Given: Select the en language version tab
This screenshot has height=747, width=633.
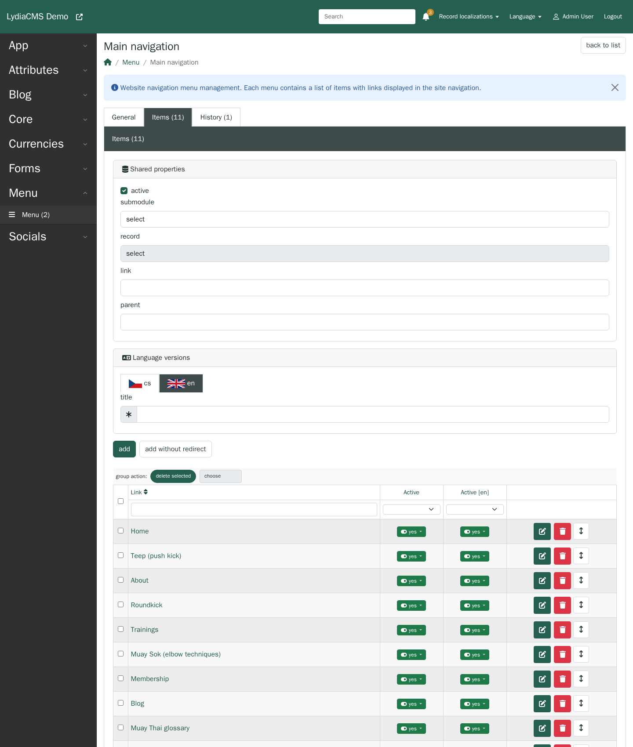Looking at the screenshot, I should (181, 384).
